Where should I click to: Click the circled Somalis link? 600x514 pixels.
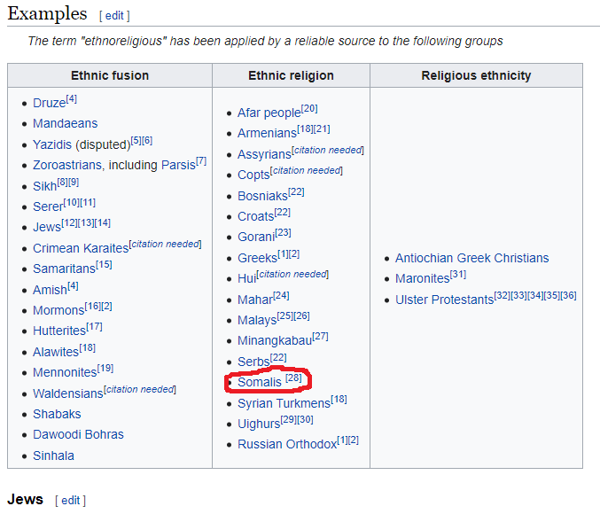[259, 382]
